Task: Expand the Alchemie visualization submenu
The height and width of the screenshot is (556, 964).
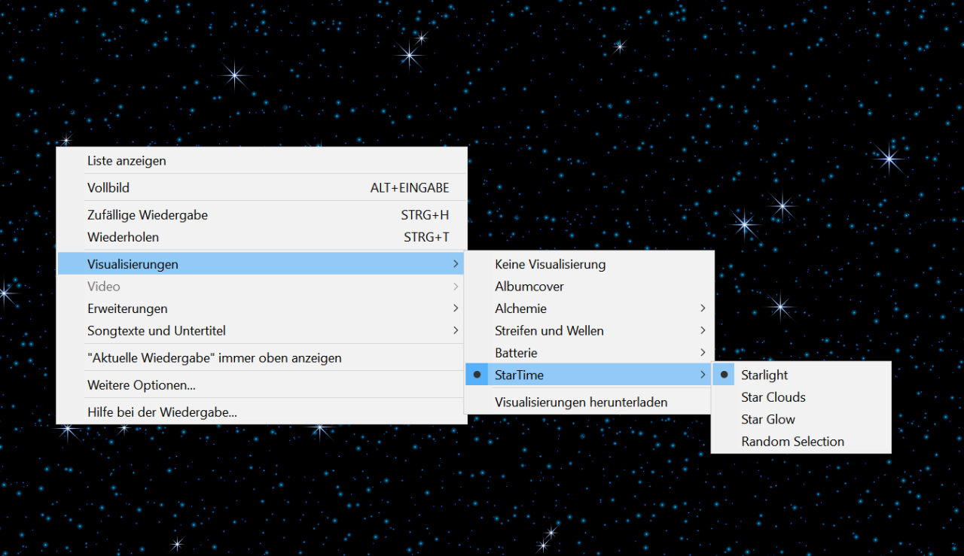Action: (x=589, y=308)
